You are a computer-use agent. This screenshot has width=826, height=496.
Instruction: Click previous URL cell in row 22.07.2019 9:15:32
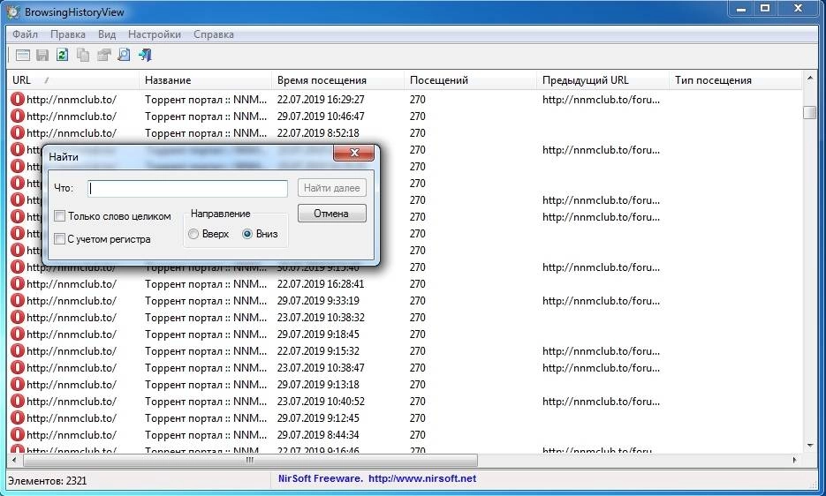pyautogui.click(x=601, y=350)
